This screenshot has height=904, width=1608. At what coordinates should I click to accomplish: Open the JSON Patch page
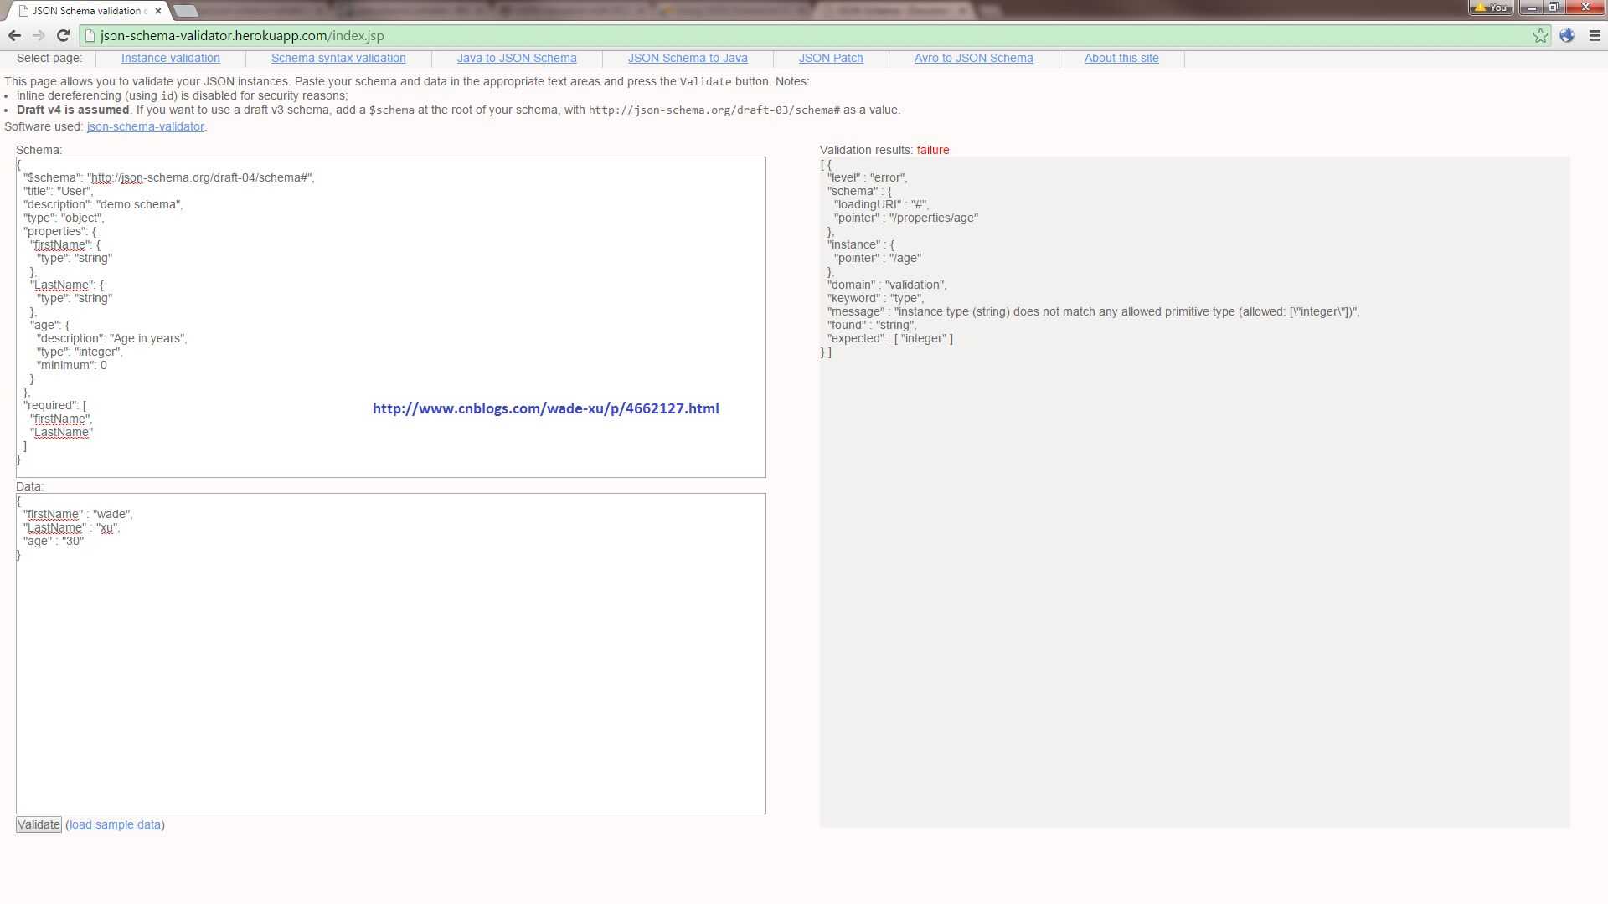(x=831, y=58)
